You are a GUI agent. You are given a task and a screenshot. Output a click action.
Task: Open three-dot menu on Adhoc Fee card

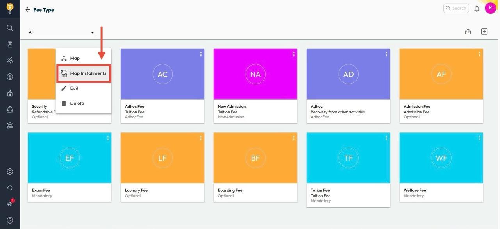pyautogui.click(x=201, y=54)
